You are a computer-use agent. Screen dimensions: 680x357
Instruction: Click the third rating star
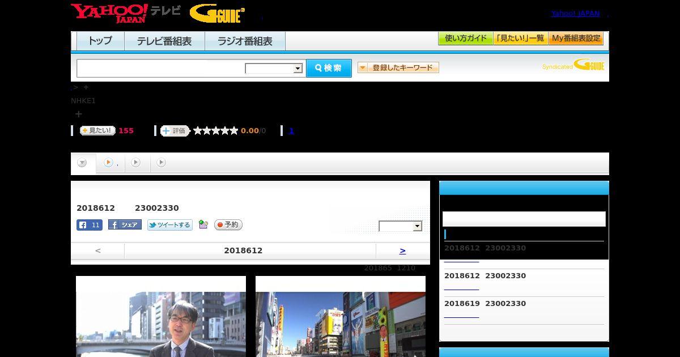pos(216,130)
